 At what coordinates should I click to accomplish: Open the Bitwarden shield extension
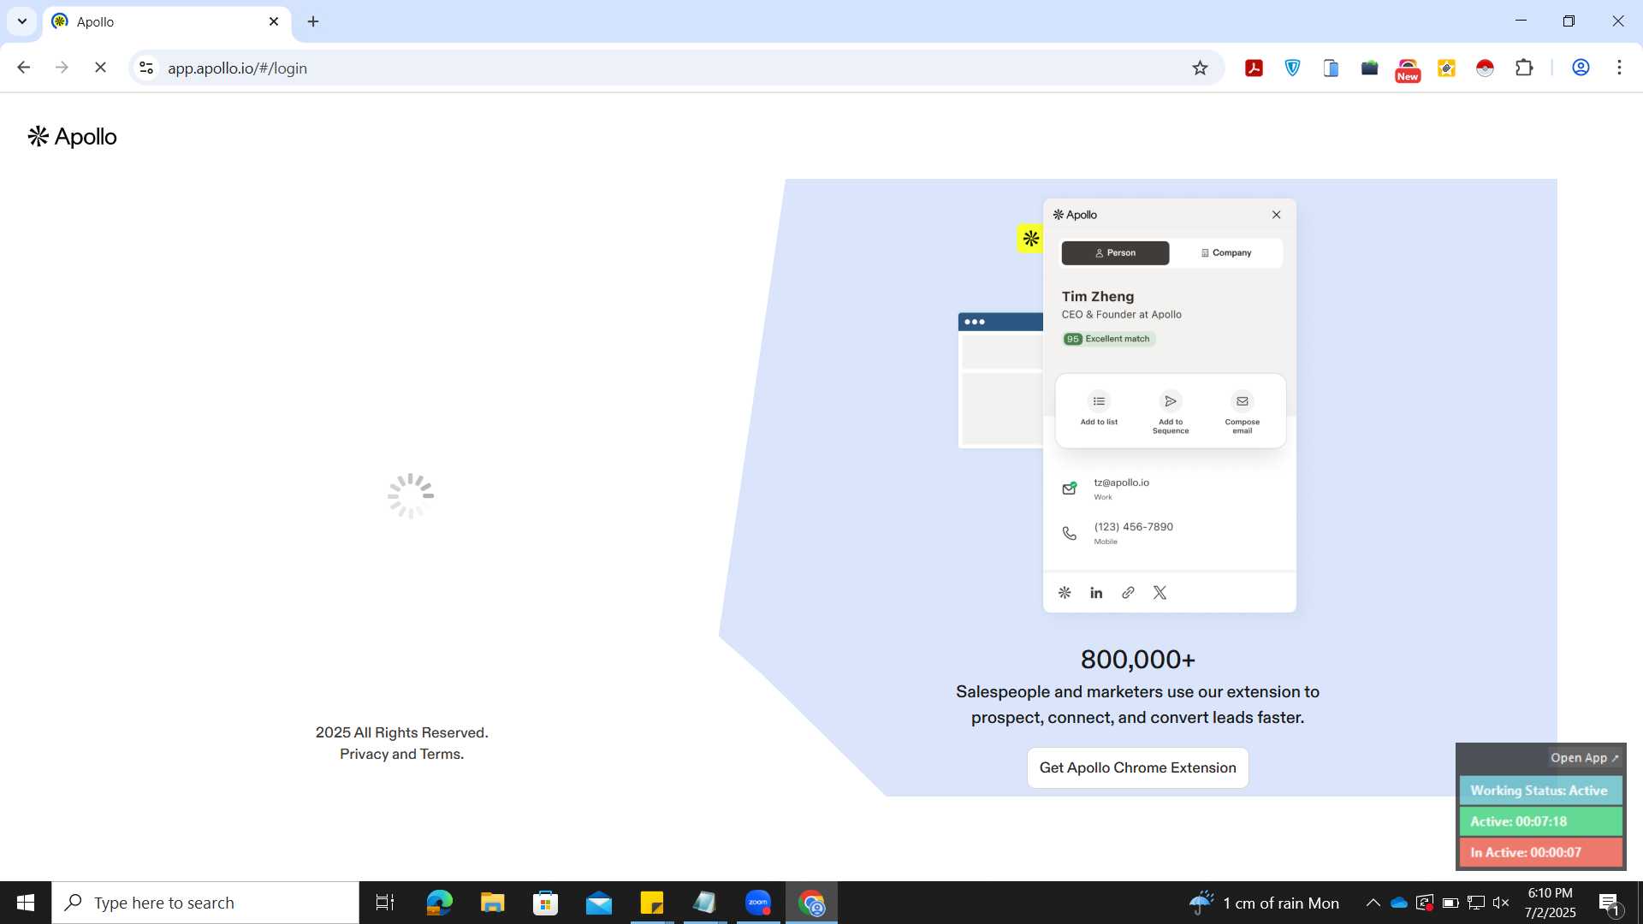[x=1292, y=68]
